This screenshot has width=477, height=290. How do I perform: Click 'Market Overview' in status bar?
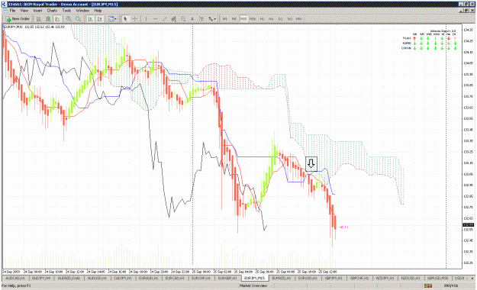[253, 285]
